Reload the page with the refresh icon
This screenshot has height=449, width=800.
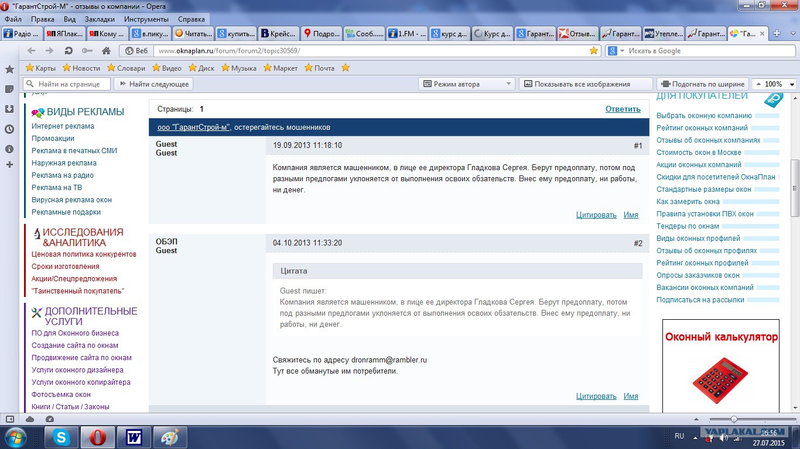click(x=69, y=51)
